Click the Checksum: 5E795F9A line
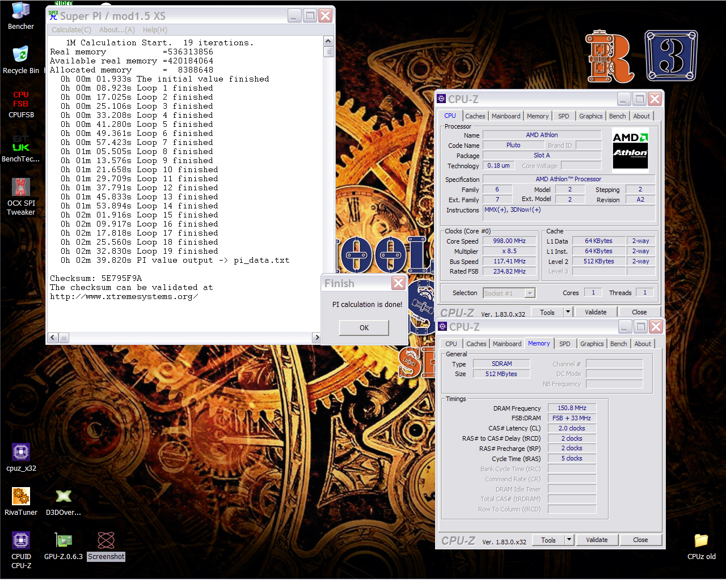This screenshot has width=726, height=580. click(x=96, y=278)
